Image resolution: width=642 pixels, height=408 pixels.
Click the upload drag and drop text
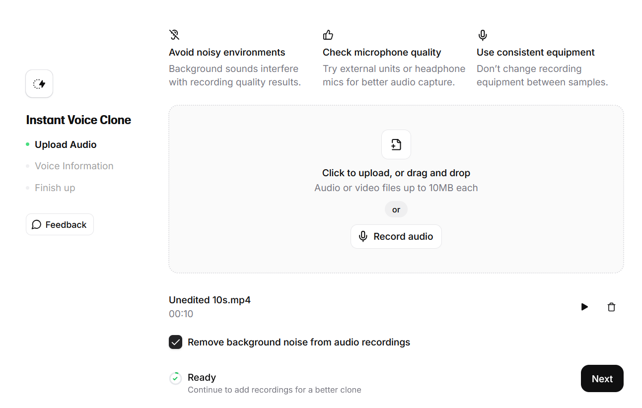tap(396, 173)
